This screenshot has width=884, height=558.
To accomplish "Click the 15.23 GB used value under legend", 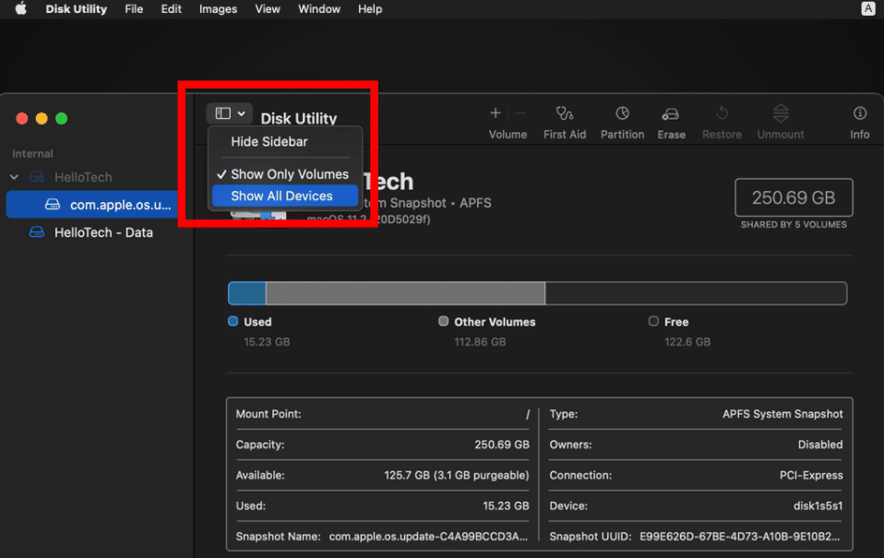I will (x=267, y=341).
